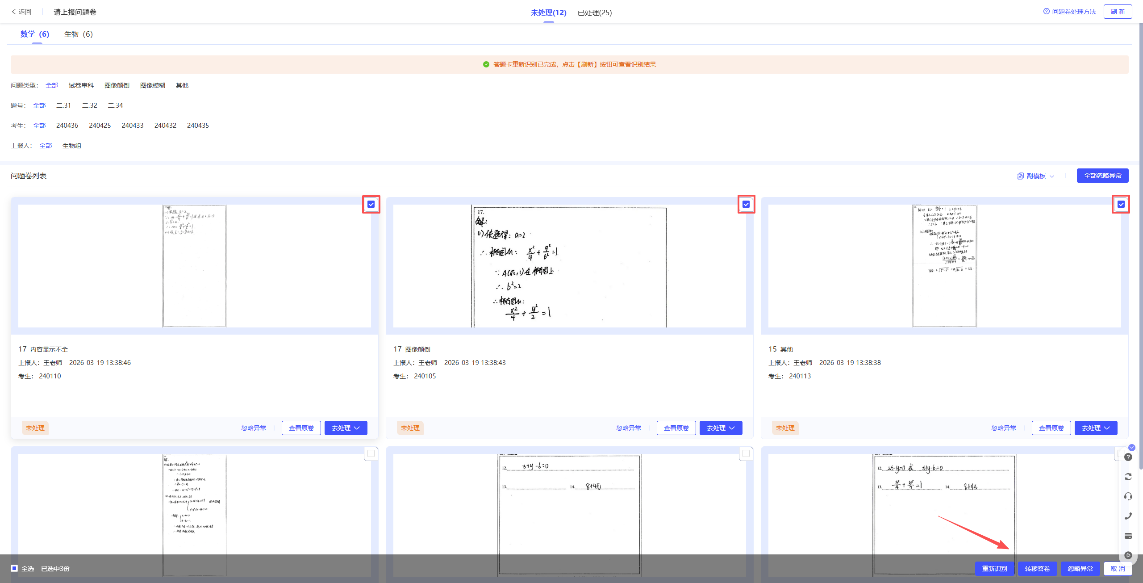The image size is (1143, 583).
Task: Click the card icon in floating sidebar
Action: pyautogui.click(x=1128, y=536)
